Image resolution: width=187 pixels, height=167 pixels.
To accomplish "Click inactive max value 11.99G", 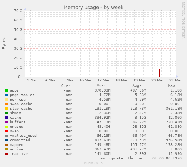I will coord(175,154).
